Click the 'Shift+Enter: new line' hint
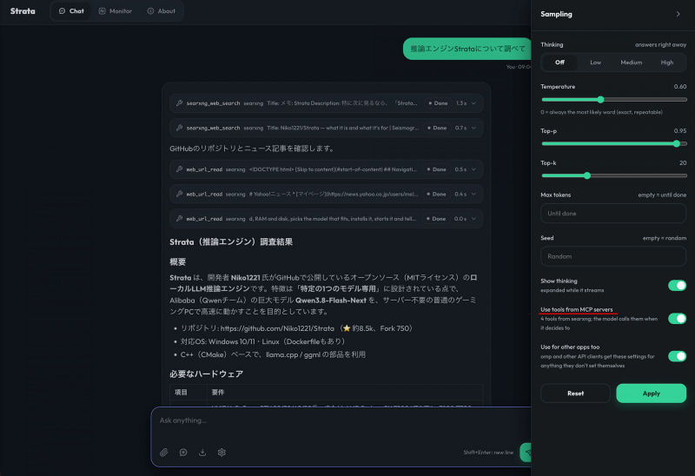The width and height of the screenshot is (695, 476). tap(488, 453)
